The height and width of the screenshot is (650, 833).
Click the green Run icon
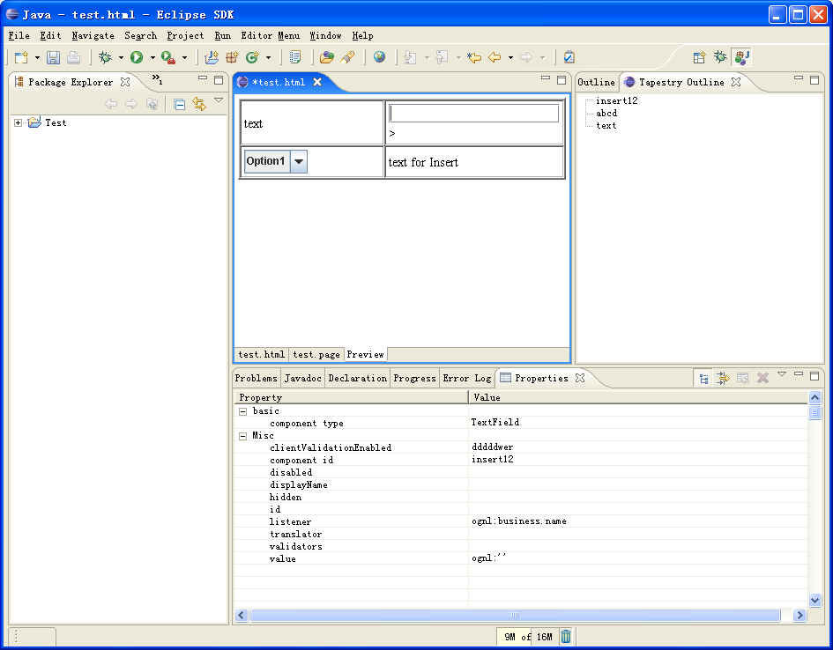pos(137,57)
